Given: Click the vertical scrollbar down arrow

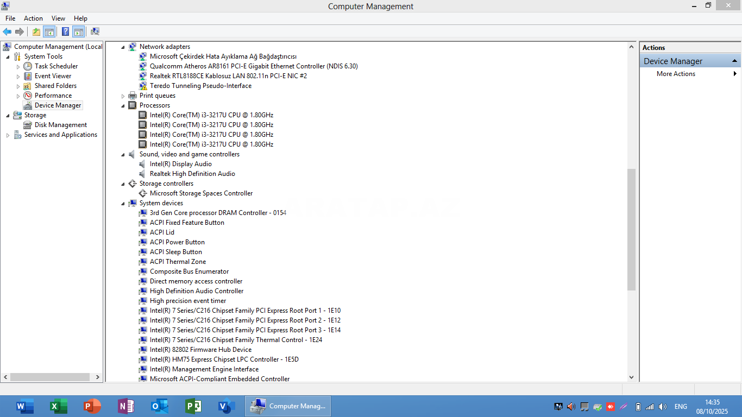Looking at the screenshot, I should coord(631,377).
